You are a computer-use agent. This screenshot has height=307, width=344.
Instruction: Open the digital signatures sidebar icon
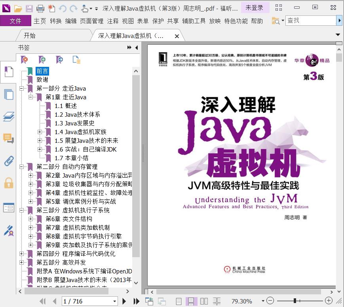[9, 231]
